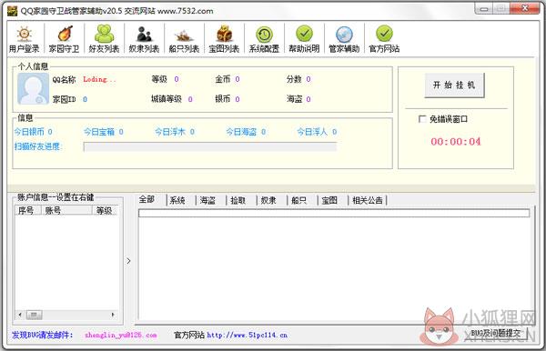Click the 账号 column header
The height and width of the screenshot is (351, 546).
coord(66,210)
